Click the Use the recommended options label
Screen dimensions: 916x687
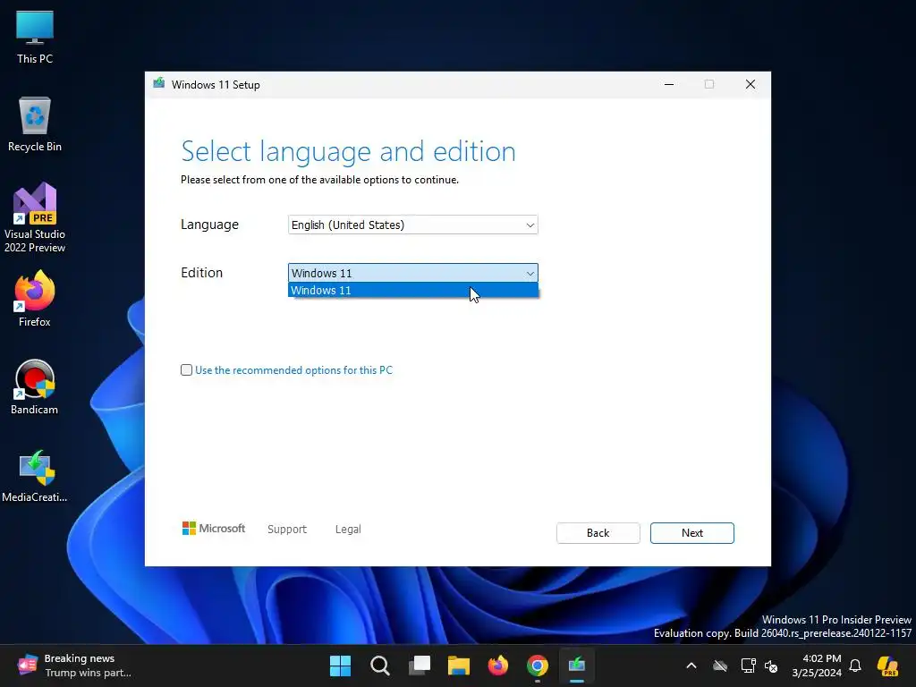pyautogui.click(x=293, y=369)
